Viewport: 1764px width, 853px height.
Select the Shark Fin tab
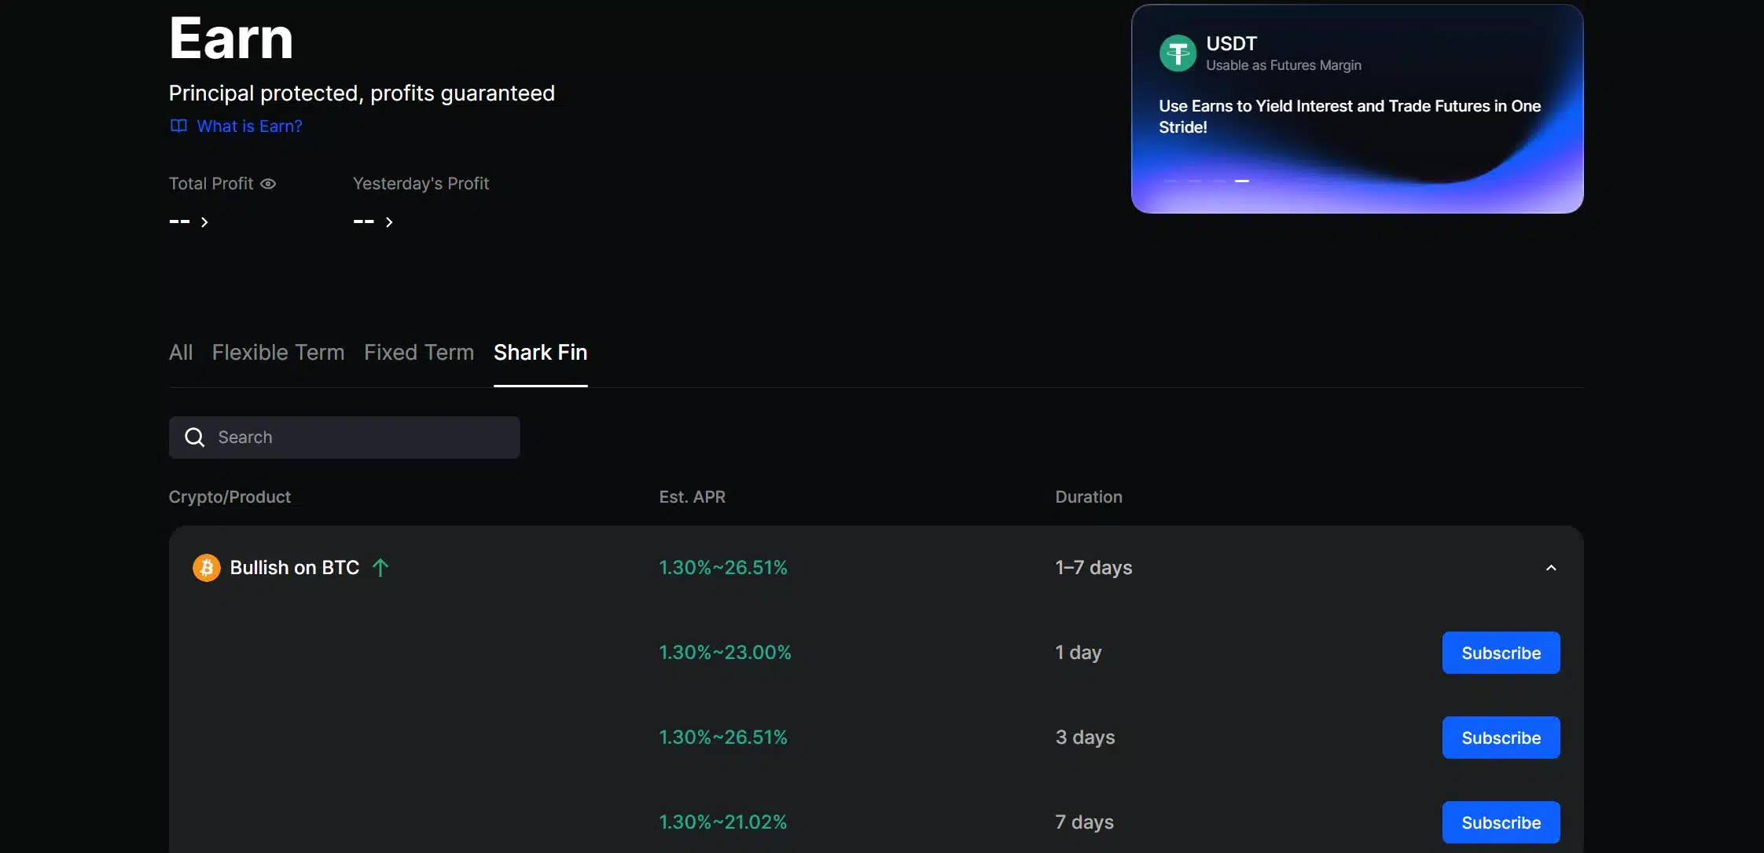(540, 353)
